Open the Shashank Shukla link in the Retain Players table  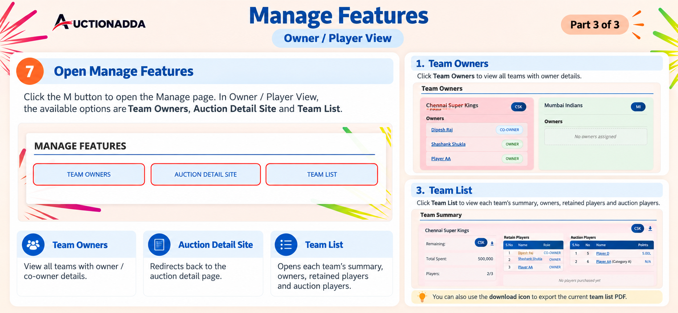(530, 259)
